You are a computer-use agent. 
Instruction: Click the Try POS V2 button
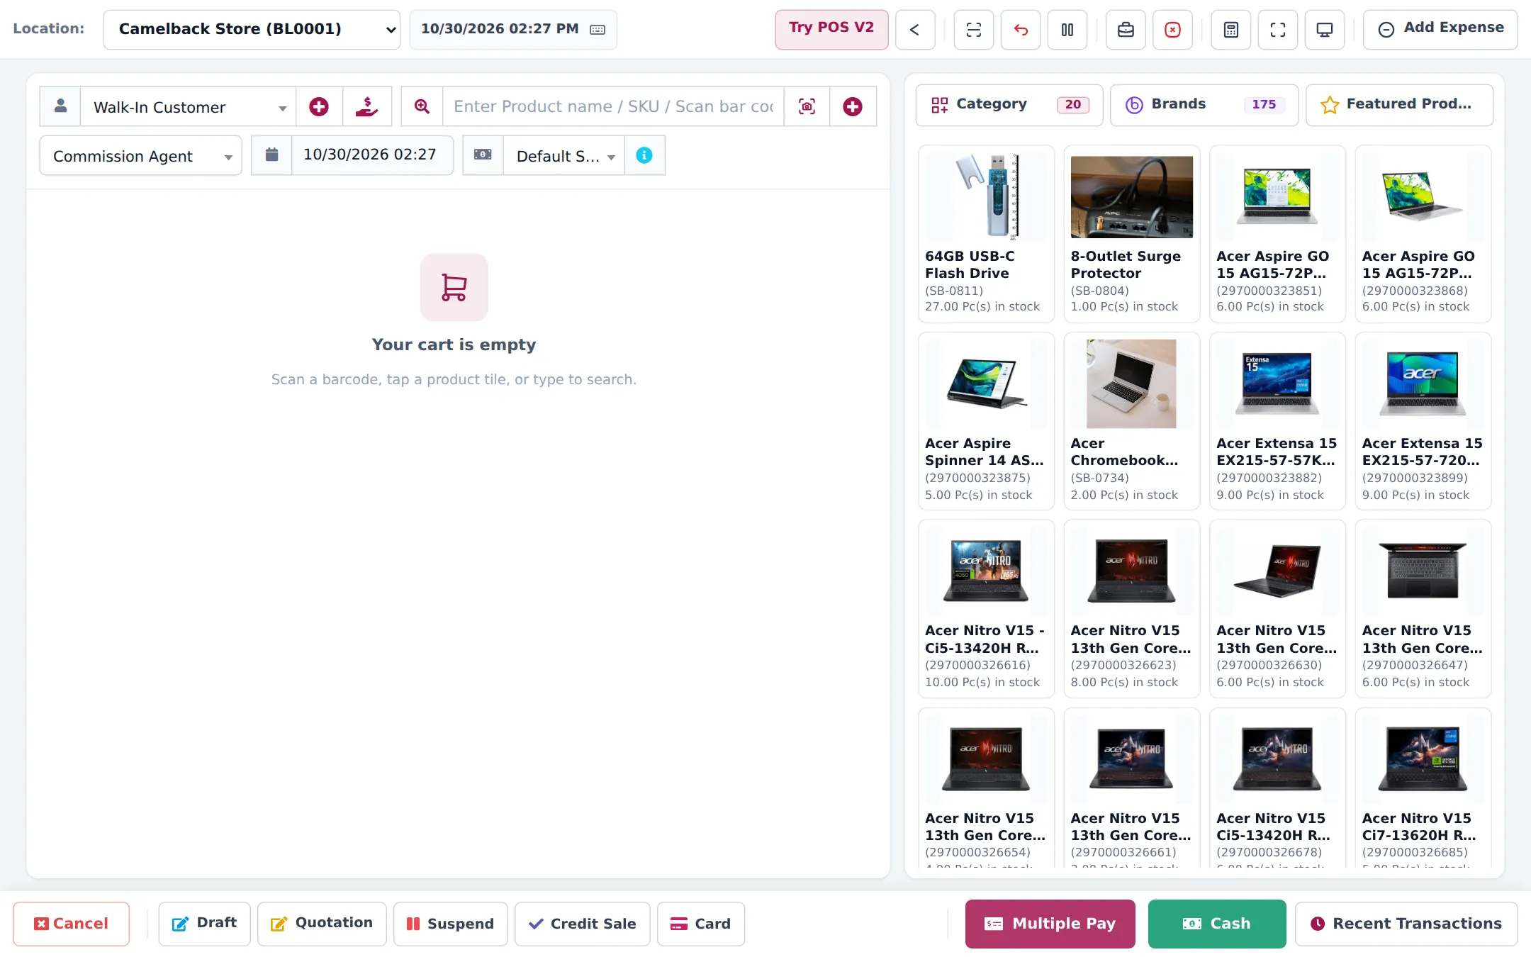coord(831,29)
